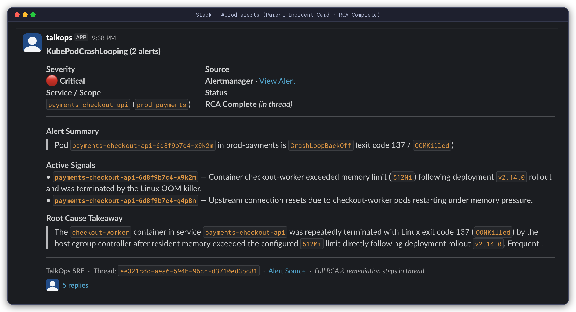Click the Alert Summary heading
576x312 pixels.
(72, 131)
